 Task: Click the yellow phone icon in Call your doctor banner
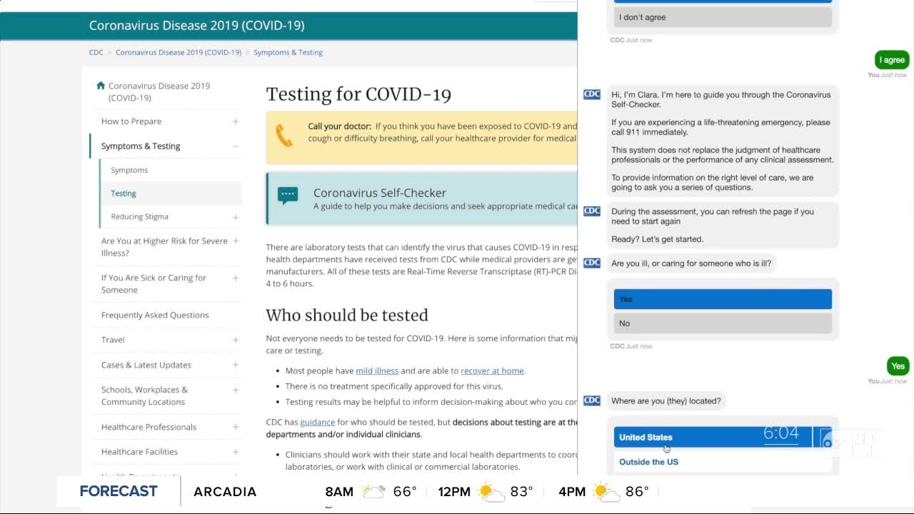click(284, 136)
